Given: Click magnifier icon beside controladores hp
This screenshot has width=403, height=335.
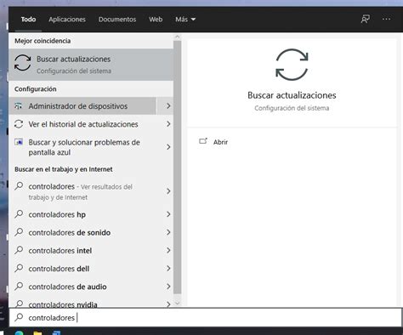Looking at the screenshot, I should point(19,213).
